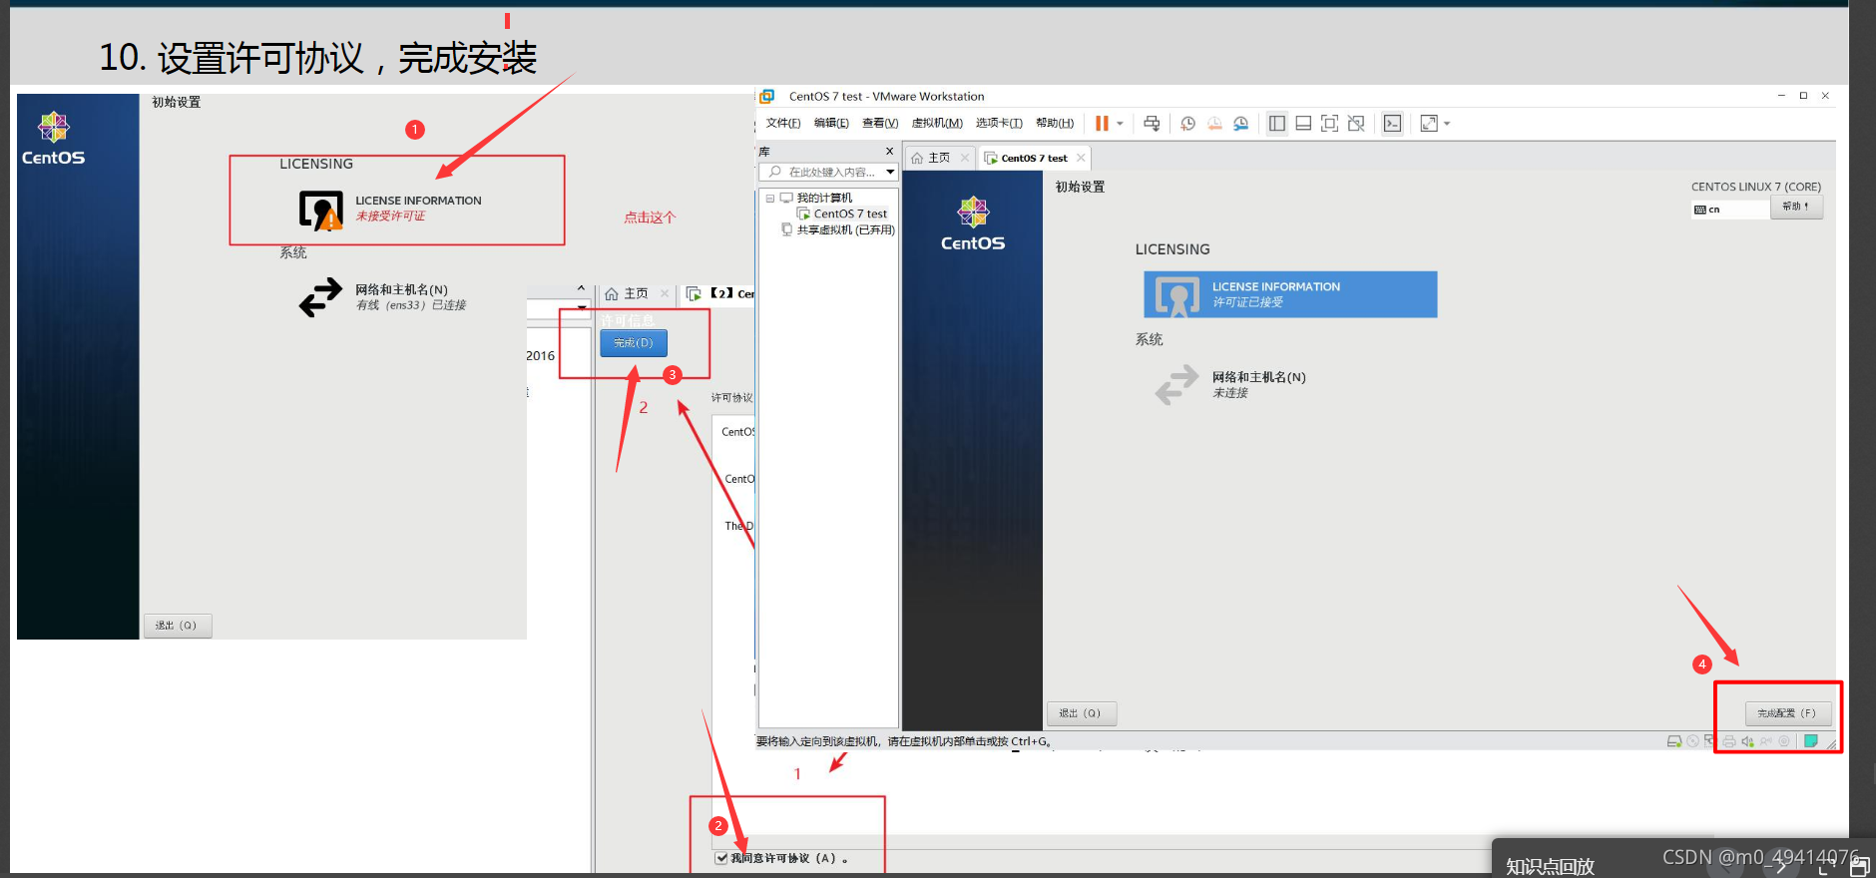Take a snapshot of the virtual machine

1187,124
